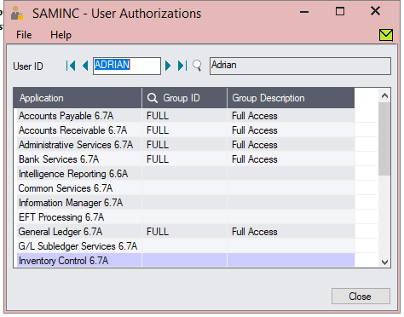The image size is (404, 317).
Task: Click the Group Description column header
Action: coord(291,98)
